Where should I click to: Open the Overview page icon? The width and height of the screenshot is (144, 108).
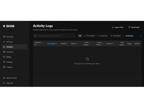pos(4,37)
